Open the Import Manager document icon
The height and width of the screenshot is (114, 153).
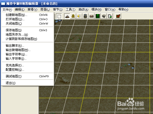click(110, 16)
